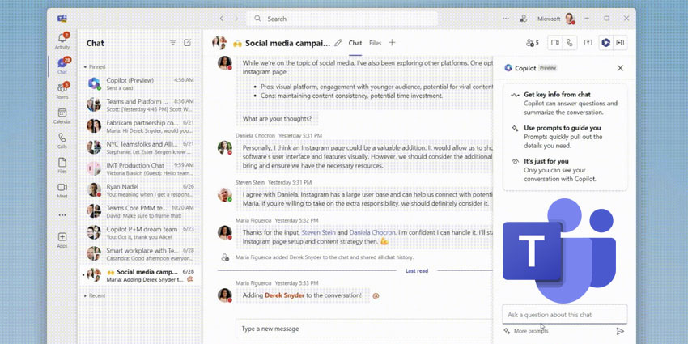View the 5 participants list
The width and height of the screenshot is (688, 344).
[532, 43]
